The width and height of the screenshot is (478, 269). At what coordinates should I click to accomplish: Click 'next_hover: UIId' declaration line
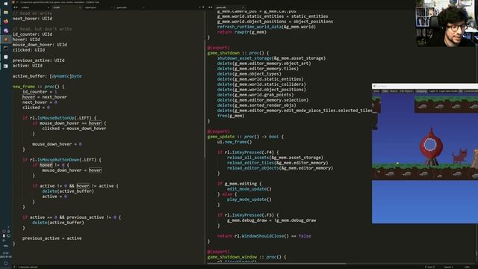coord(32,19)
